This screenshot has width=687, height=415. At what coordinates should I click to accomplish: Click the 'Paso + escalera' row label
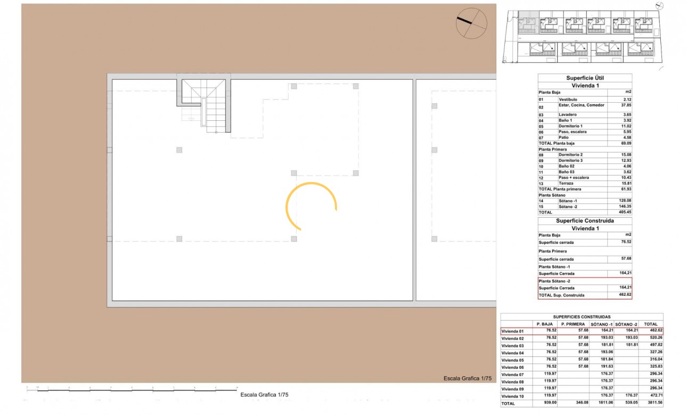coord(574,178)
